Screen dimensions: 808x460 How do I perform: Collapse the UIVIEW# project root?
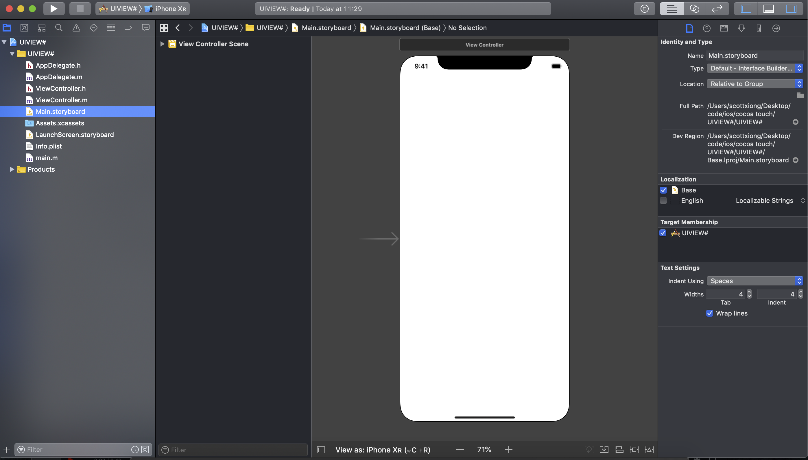pos(4,42)
